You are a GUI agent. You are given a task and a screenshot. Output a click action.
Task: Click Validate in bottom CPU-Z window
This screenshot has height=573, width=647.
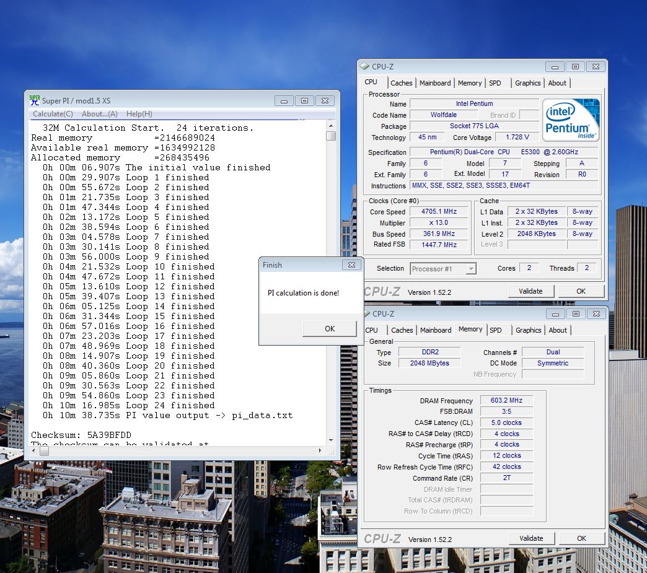(532, 538)
